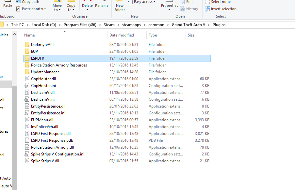Select the PDB File type cell

pyautogui.click(x=156, y=140)
